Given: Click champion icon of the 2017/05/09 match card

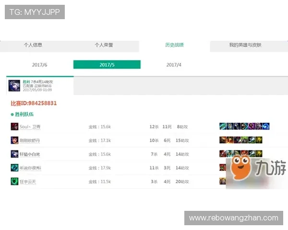Looking at the screenshot, I should tap(14, 86).
